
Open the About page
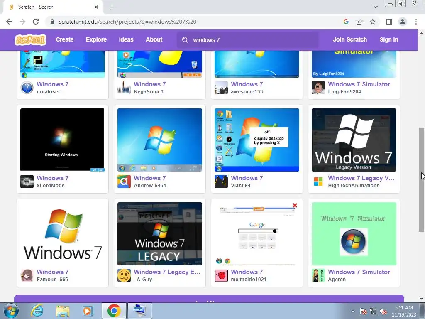pyautogui.click(x=154, y=39)
